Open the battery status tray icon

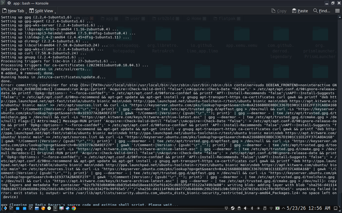pos(278,208)
